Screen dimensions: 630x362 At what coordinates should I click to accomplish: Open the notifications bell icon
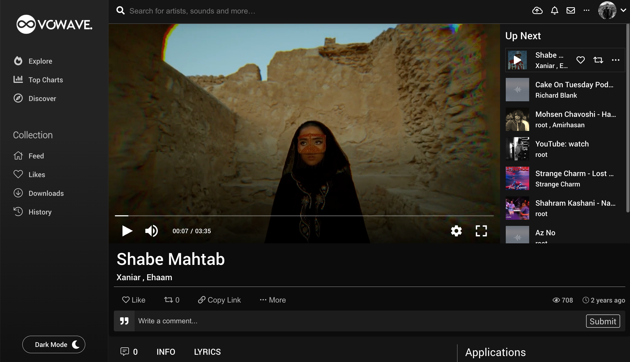[554, 10]
